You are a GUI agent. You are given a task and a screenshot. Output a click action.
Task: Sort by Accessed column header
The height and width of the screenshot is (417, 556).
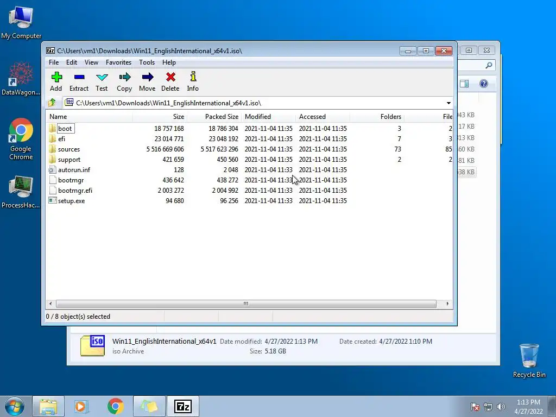pyautogui.click(x=323, y=117)
